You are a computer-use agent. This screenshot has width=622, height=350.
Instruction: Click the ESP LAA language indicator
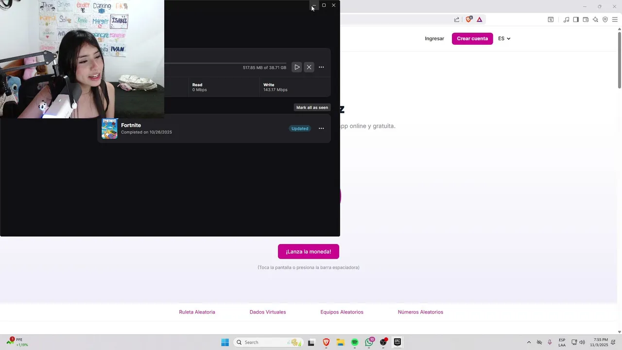(562, 342)
